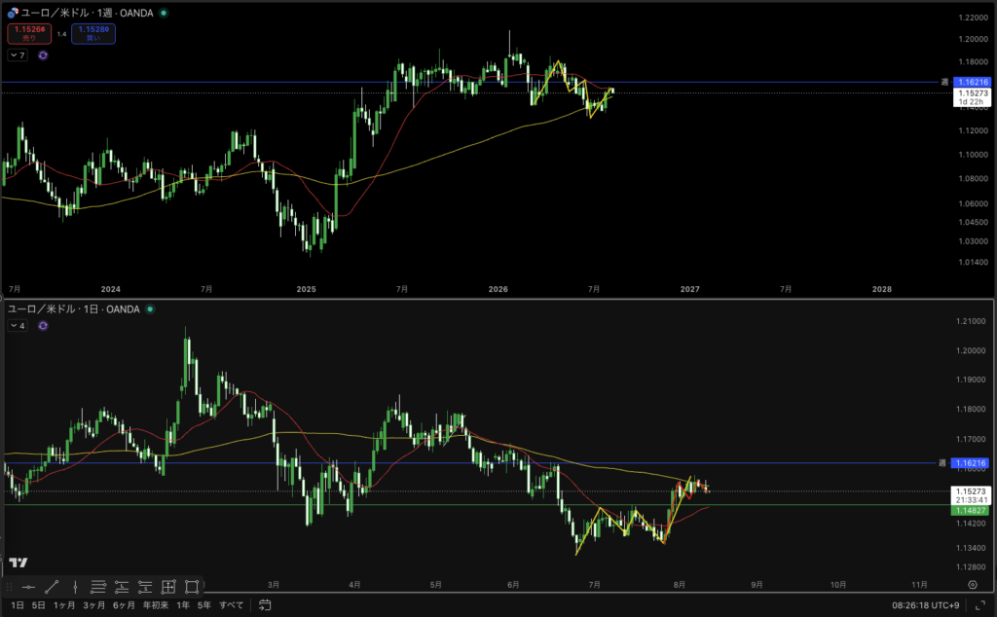Click market status dot on daily chart
Viewport: 997px width, 617px height.
(x=150, y=309)
